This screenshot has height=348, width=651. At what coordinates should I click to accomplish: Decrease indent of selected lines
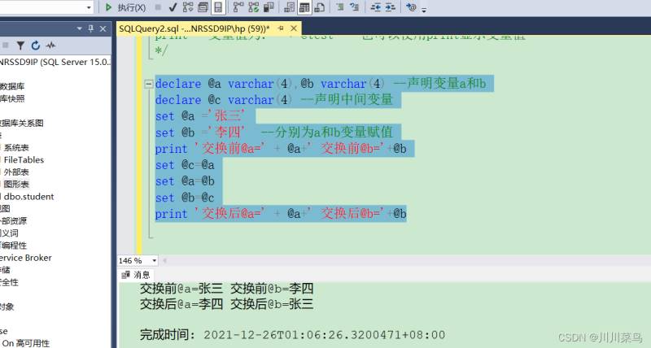[375, 7]
